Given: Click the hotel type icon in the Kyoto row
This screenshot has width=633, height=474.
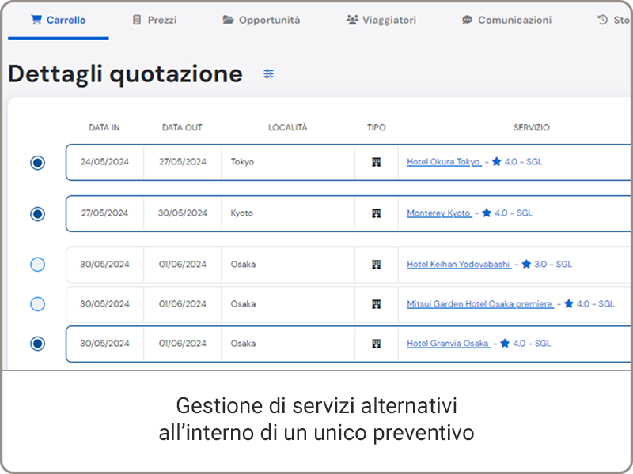Looking at the screenshot, I should click(377, 213).
